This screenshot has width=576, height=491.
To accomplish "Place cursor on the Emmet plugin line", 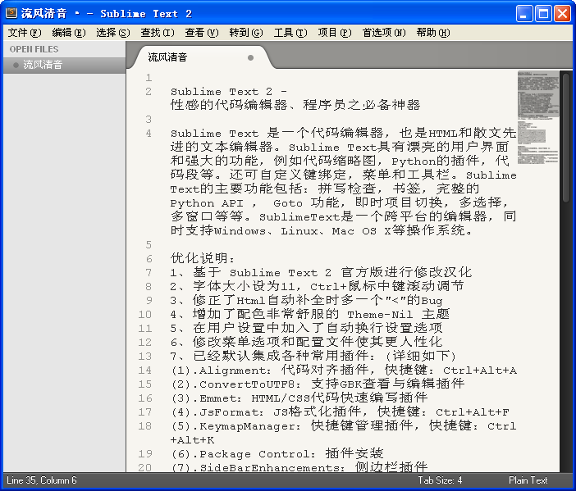I will pyautogui.click(x=299, y=398).
